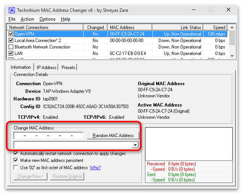Image resolution: width=243 pixels, height=194 pixels.
Task: Sort by Network Connections column header
Action: point(45,27)
